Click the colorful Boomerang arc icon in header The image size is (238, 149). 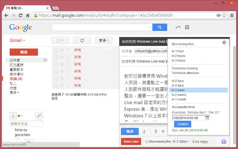(x=178, y=27)
